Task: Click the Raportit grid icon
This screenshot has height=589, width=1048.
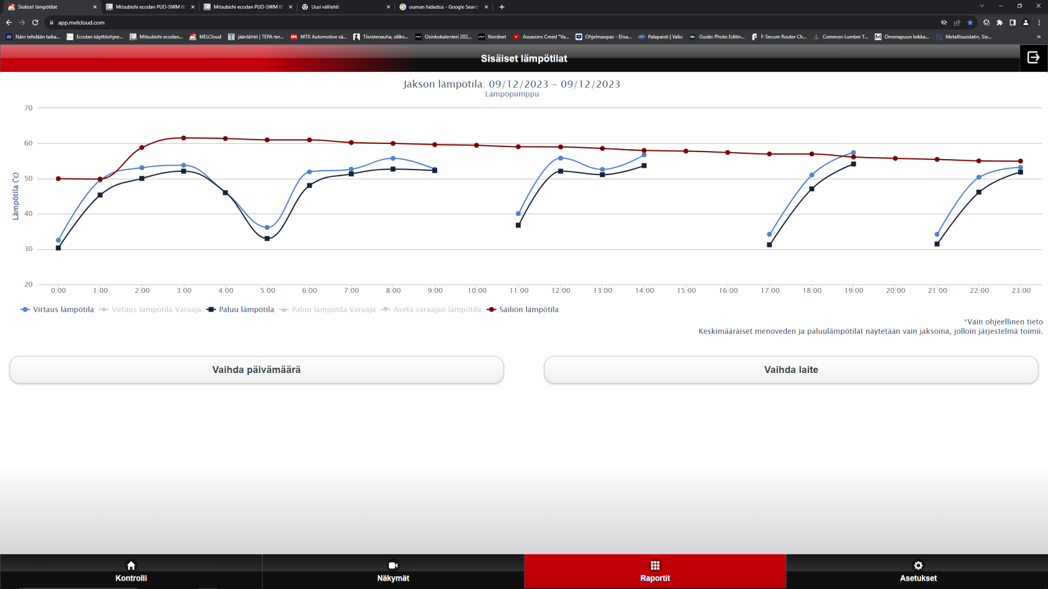Action: pos(655,566)
